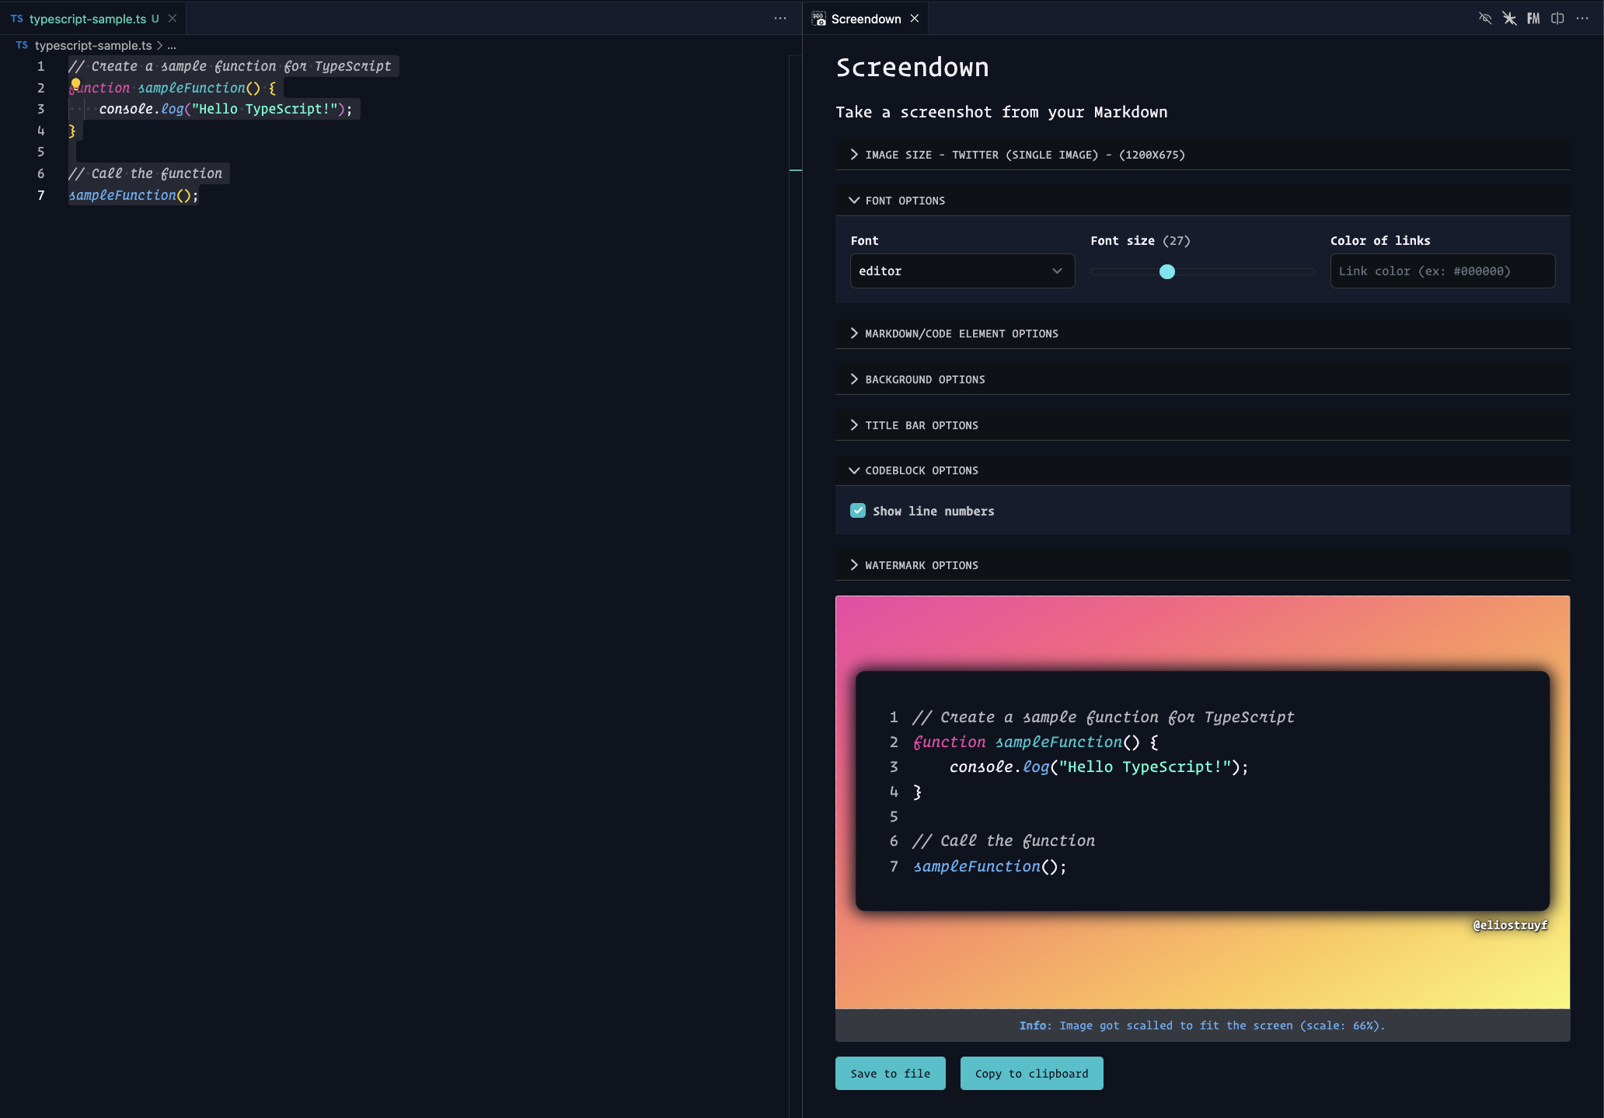Click the Link color input field

1442,271
